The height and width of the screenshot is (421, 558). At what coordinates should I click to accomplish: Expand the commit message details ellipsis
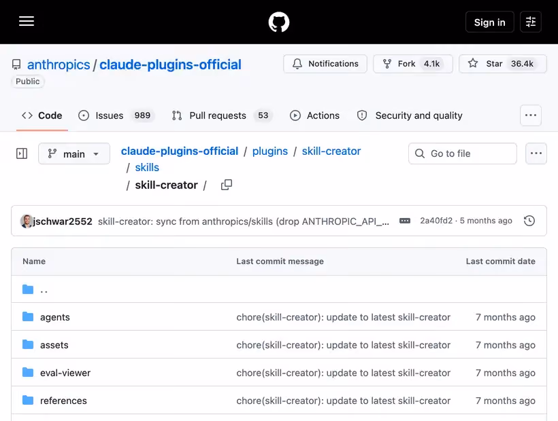point(405,221)
